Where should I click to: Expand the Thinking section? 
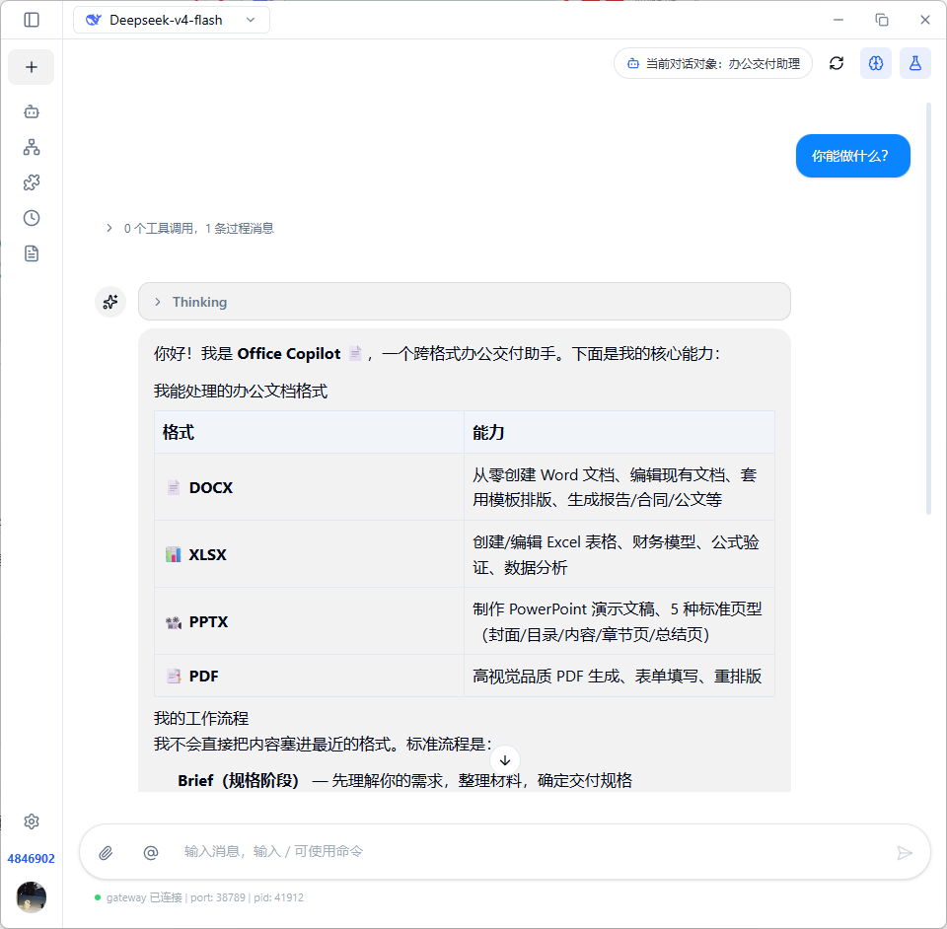click(x=464, y=302)
